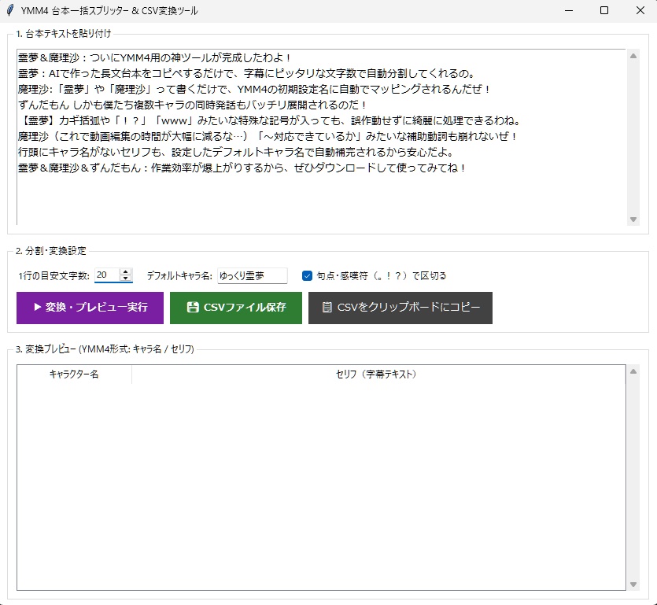657x605 pixels.
Task: Click the preview table scrollbar up arrow
Action: coord(633,371)
